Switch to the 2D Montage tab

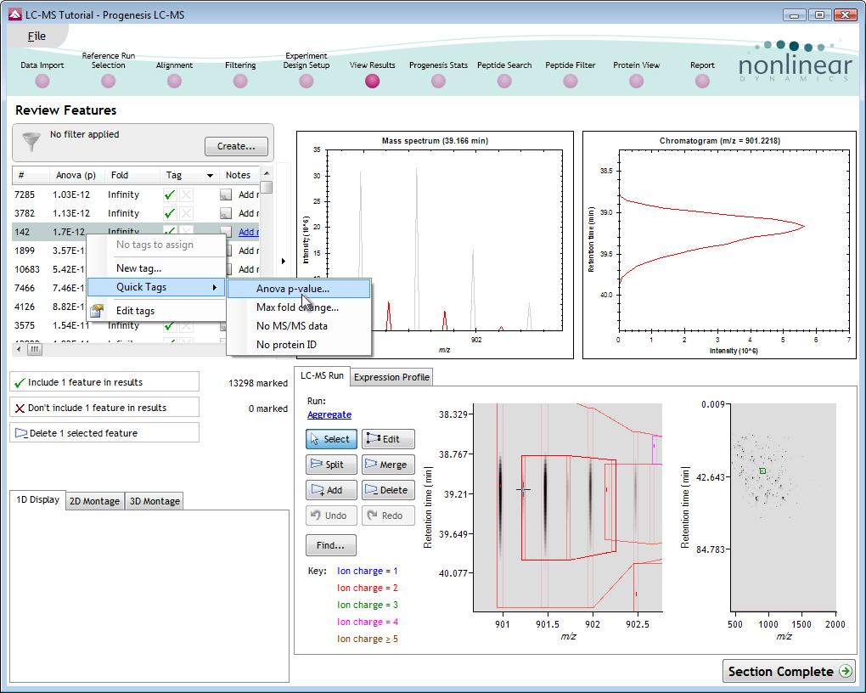click(x=94, y=501)
